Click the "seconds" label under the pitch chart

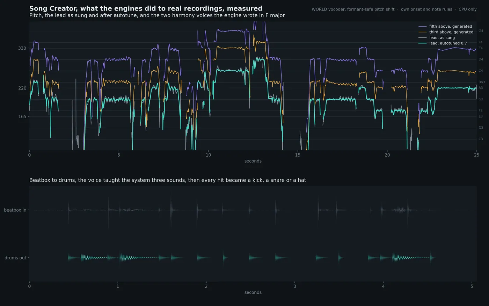(x=253, y=161)
